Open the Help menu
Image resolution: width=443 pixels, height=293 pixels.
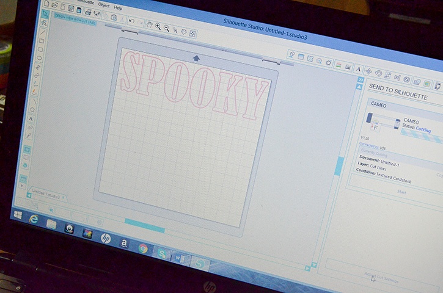(x=118, y=7)
